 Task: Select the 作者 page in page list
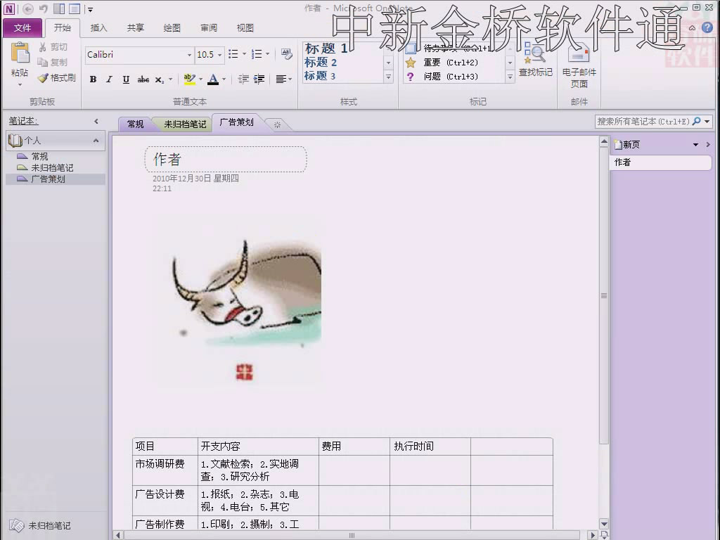(661, 162)
